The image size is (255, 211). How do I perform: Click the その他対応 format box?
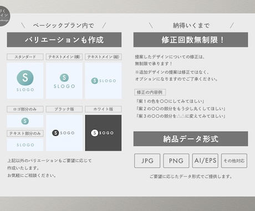coord(234,160)
